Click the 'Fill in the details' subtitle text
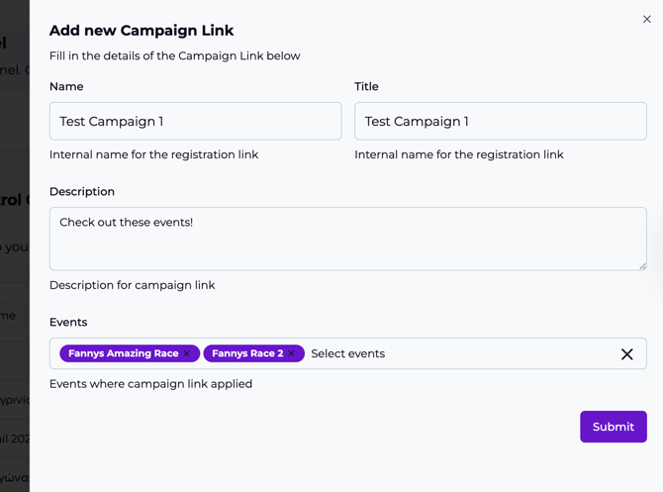 point(174,56)
